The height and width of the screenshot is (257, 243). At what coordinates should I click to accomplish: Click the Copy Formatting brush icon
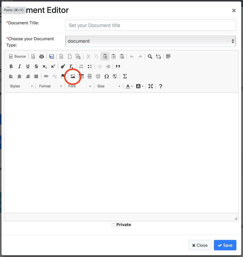[x=63, y=66]
